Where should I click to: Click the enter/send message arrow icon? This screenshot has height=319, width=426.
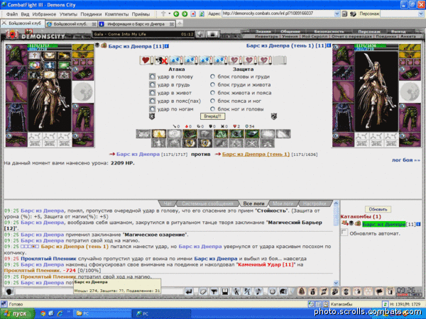tap(189, 291)
